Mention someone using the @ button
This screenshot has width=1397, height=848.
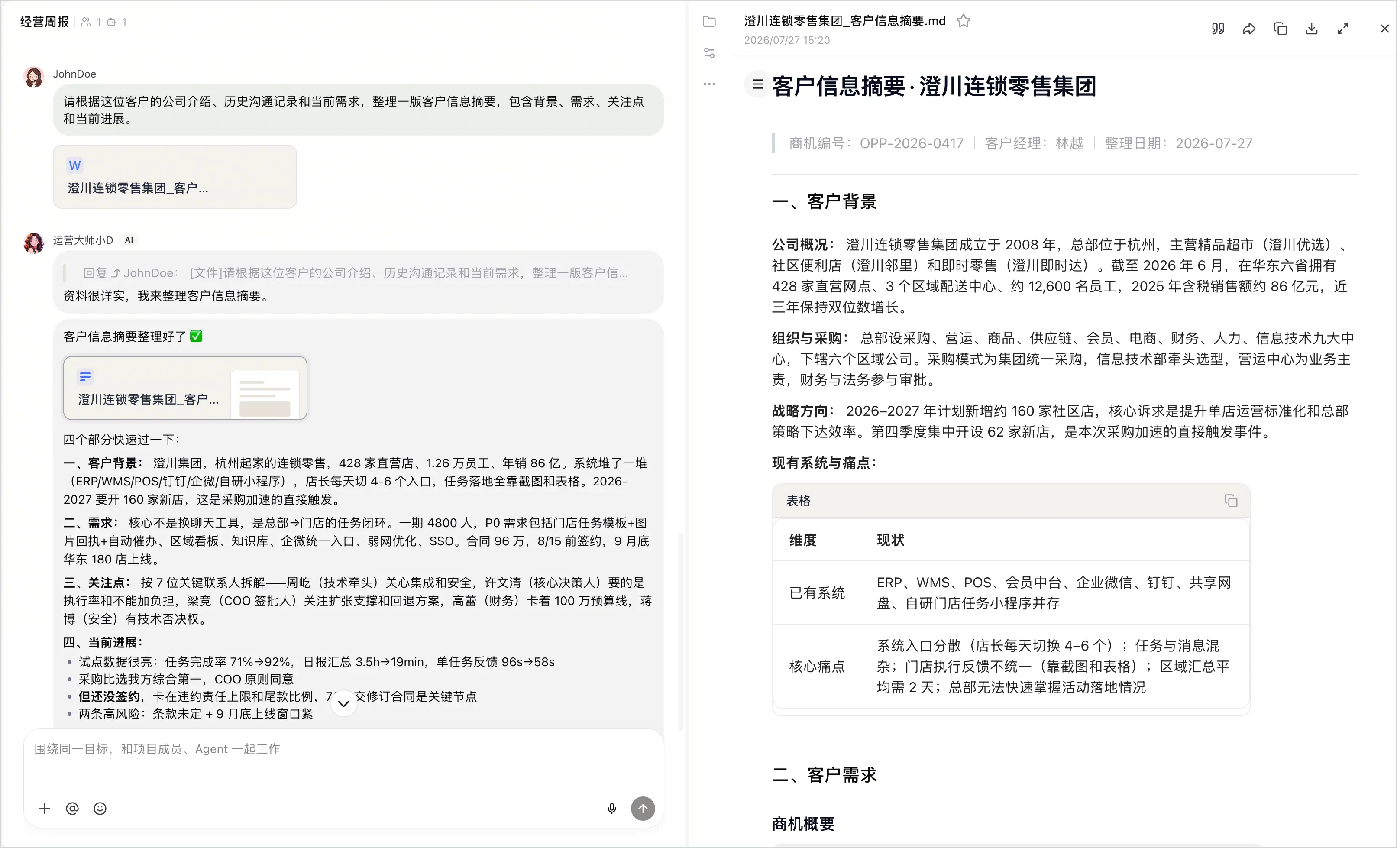tap(72, 808)
